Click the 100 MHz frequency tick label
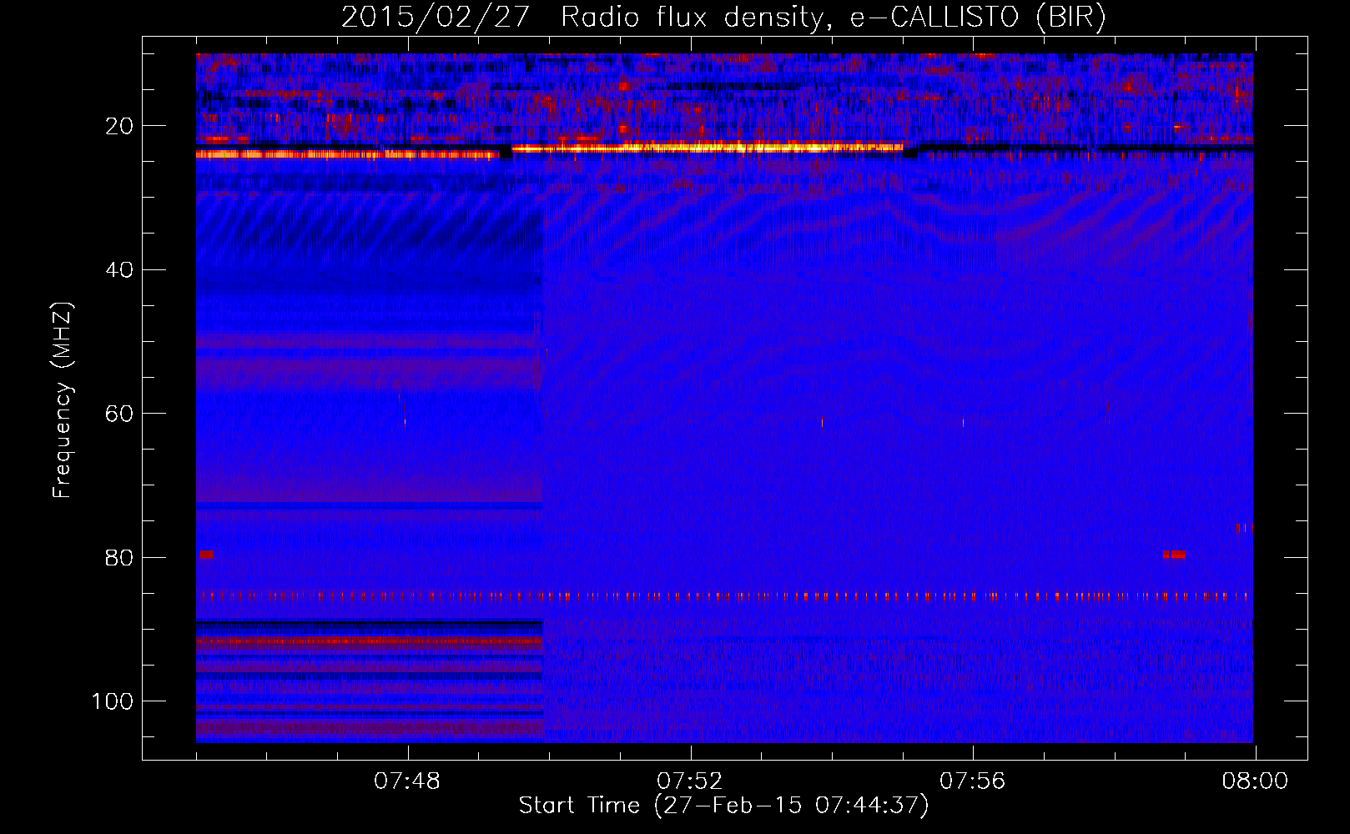 113,701
